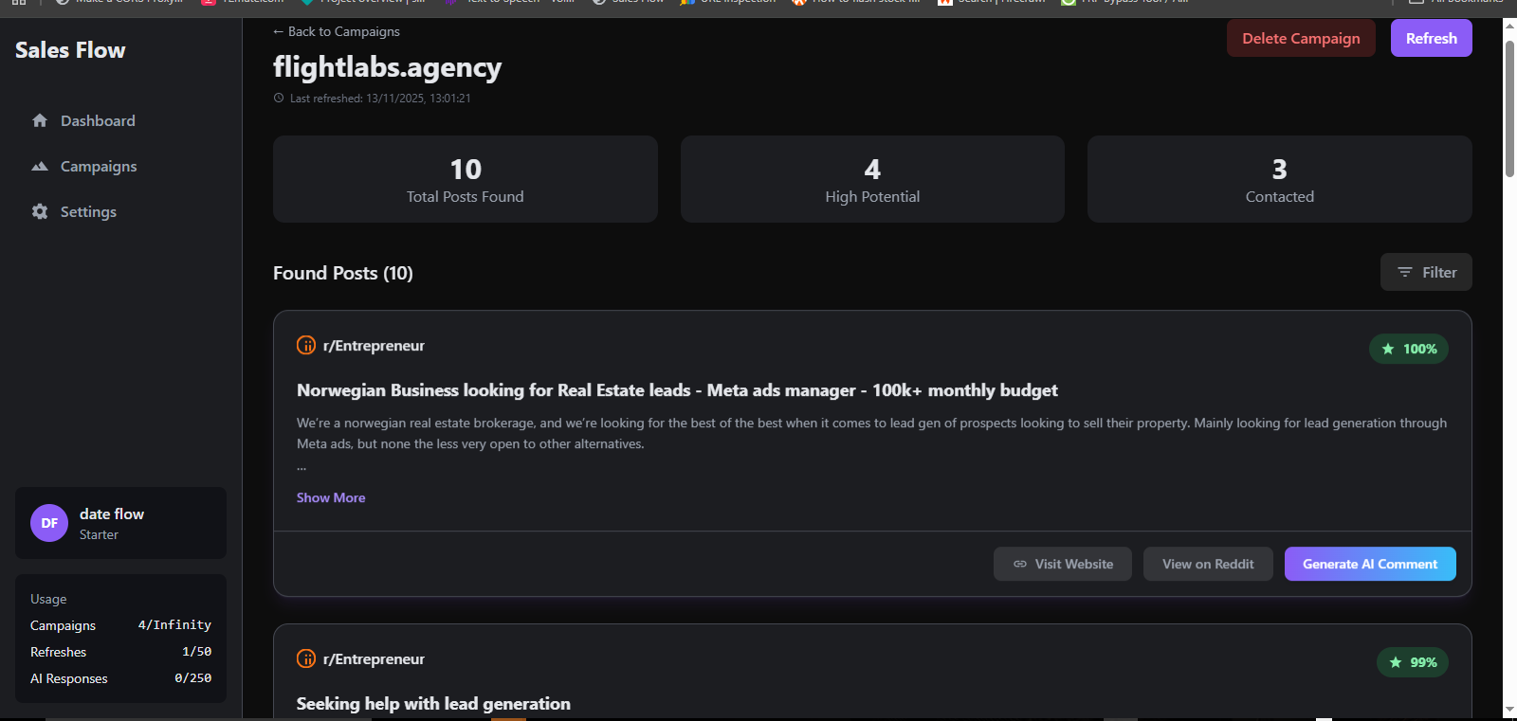1517x721 pixels.
Task: Click the link icon on Visit Website
Action: point(1019,564)
